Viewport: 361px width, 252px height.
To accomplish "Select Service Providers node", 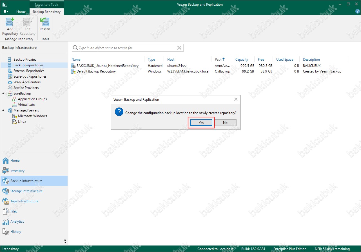I will pos(26,88).
